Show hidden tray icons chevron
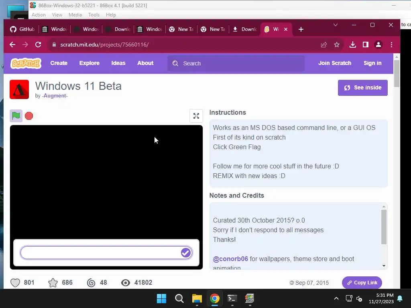Screen dimensions: 411x308 click(x=336, y=298)
